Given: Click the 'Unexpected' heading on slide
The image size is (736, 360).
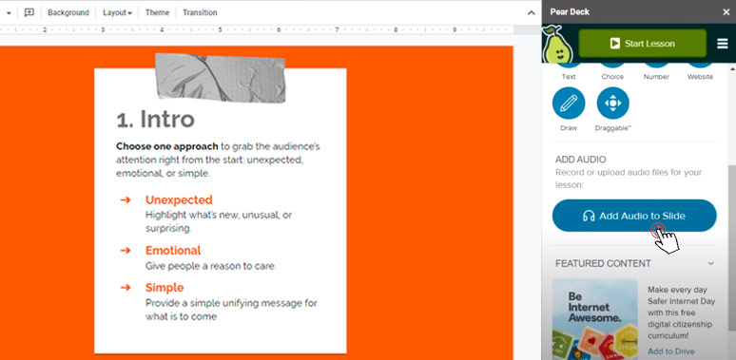Looking at the screenshot, I should point(179,200).
